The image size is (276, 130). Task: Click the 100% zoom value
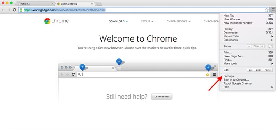(x=256, y=46)
